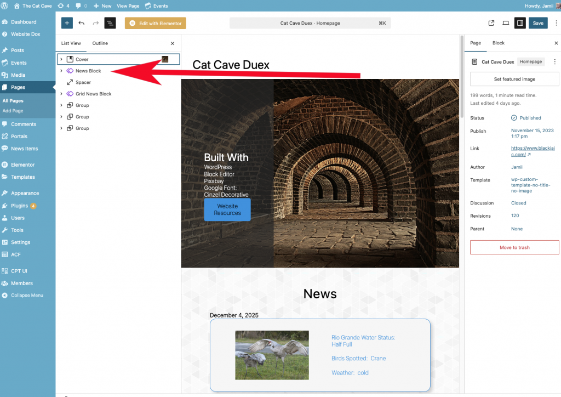Open the external view page icon

click(491, 23)
